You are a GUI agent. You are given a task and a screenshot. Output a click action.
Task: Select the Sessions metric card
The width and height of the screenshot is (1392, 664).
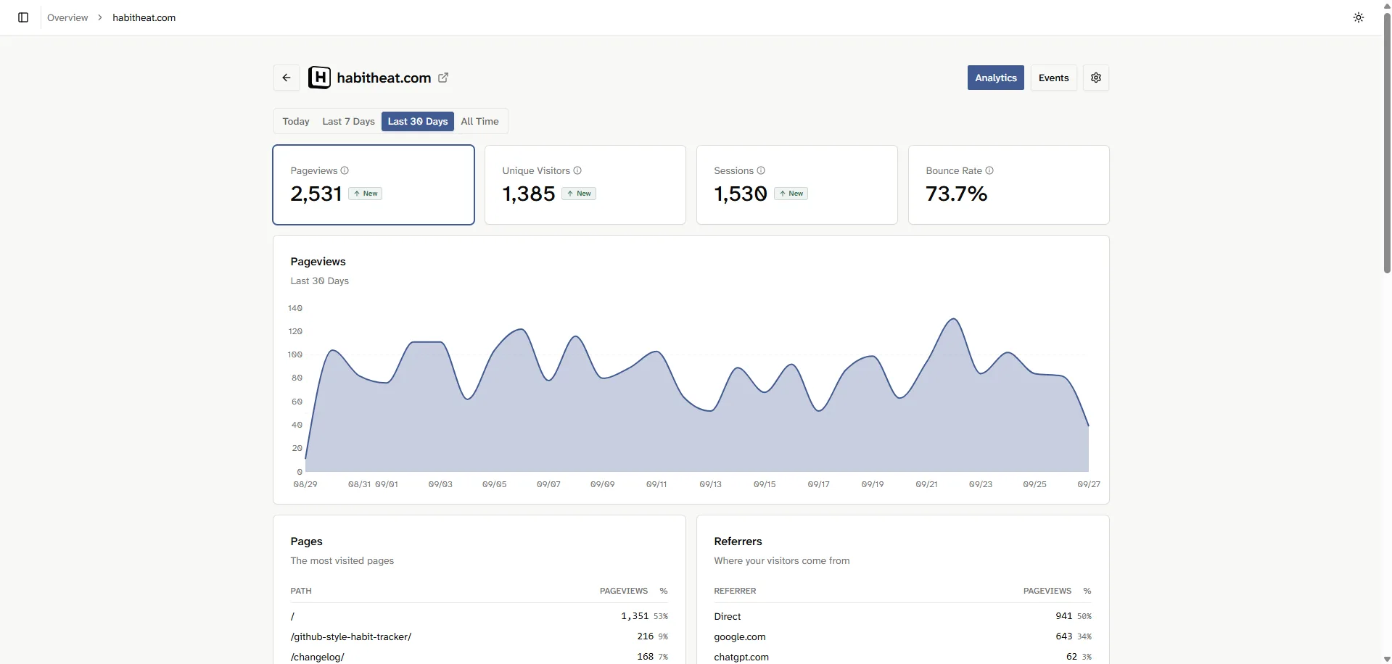tap(797, 185)
